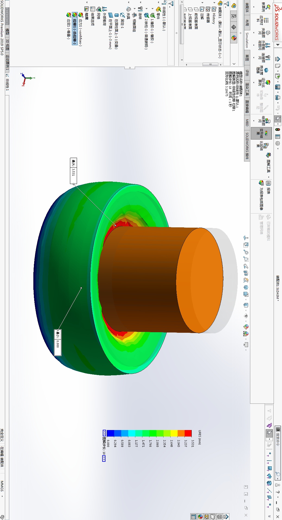Image resolution: width=282 pixels, height=520 pixels.
Task: Select 位移1 (-合位移-) result plot
Action: click(75, 28)
